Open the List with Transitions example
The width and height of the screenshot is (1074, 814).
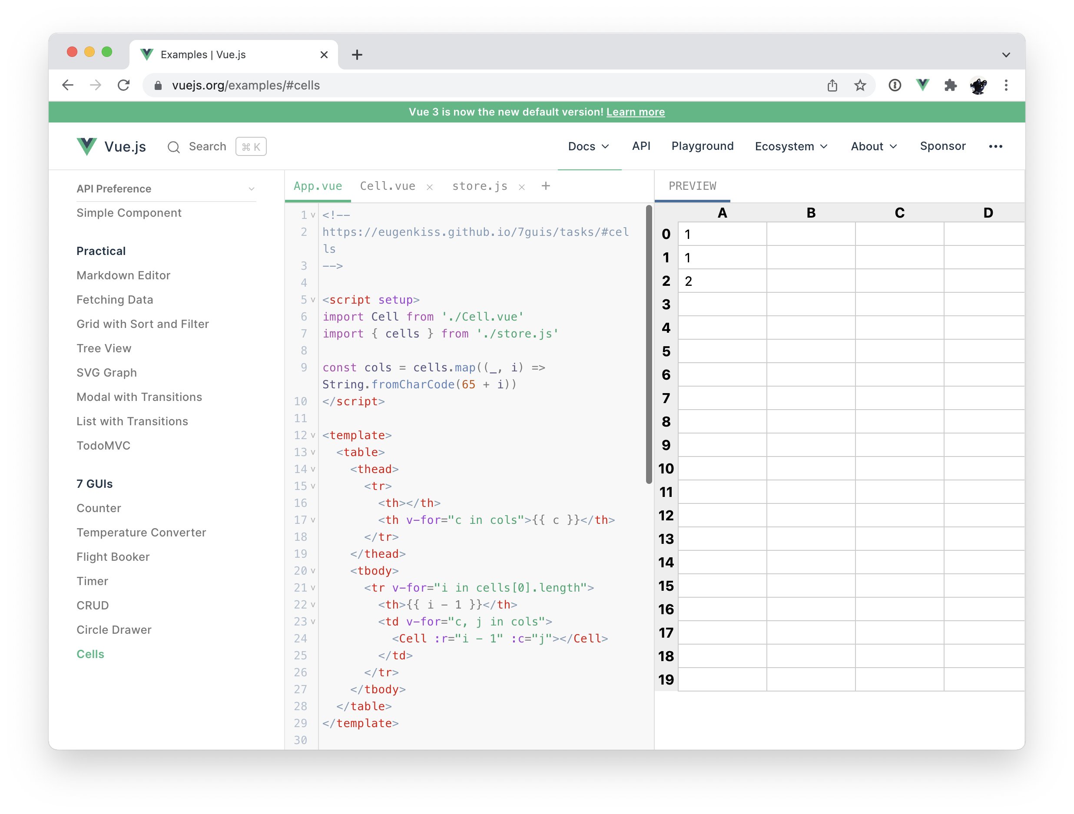click(x=132, y=421)
